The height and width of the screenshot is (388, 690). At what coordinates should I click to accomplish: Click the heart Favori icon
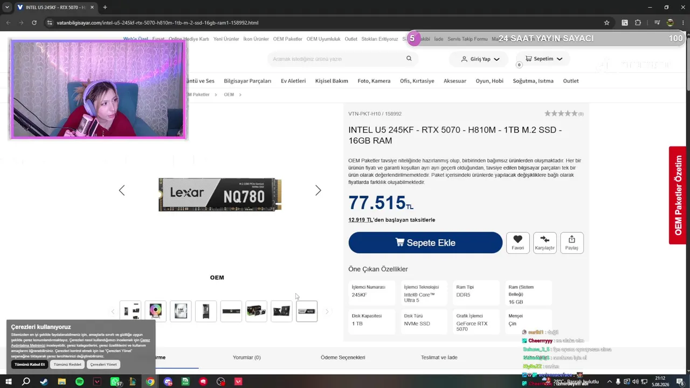coord(517,239)
